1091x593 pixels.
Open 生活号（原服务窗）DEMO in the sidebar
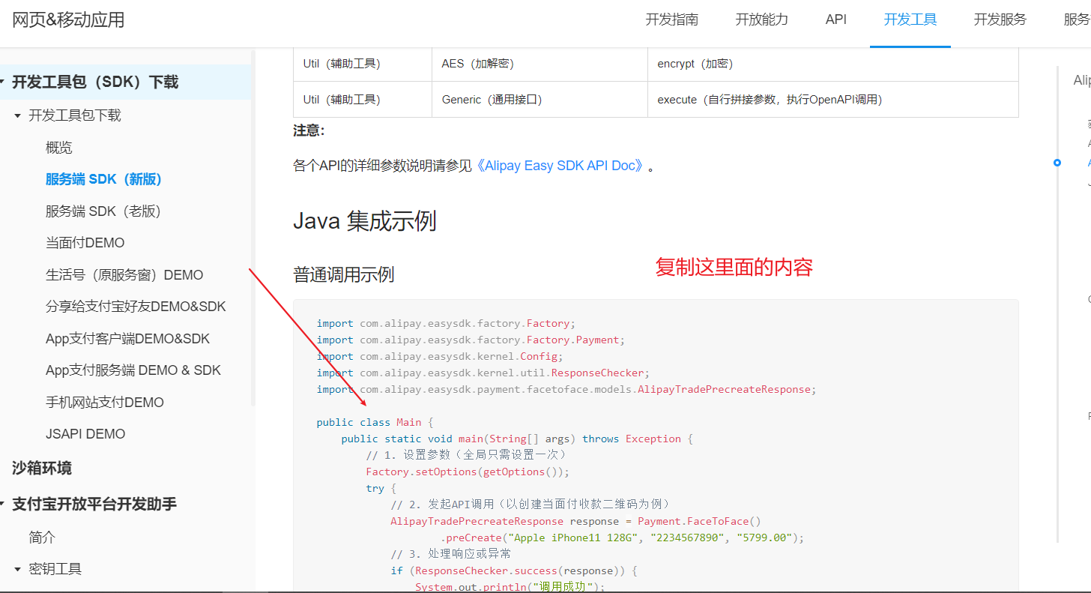124,275
